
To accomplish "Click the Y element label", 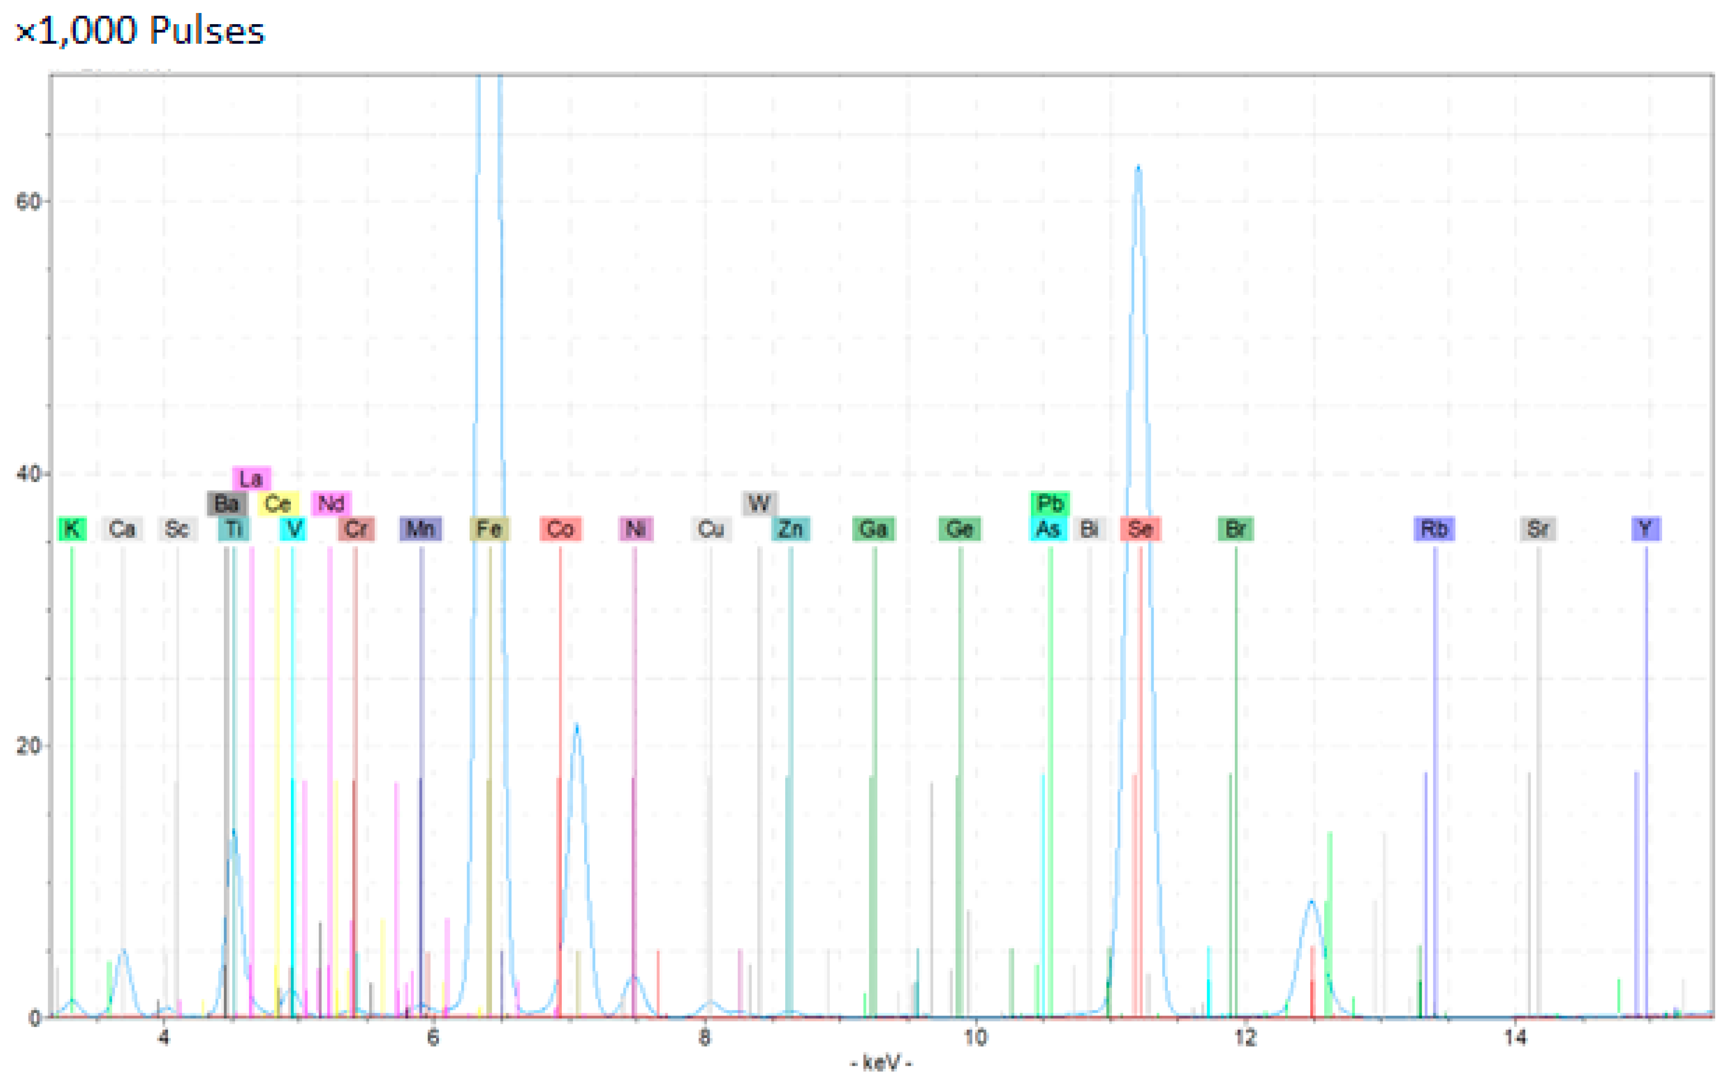I will [x=1646, y=529].
